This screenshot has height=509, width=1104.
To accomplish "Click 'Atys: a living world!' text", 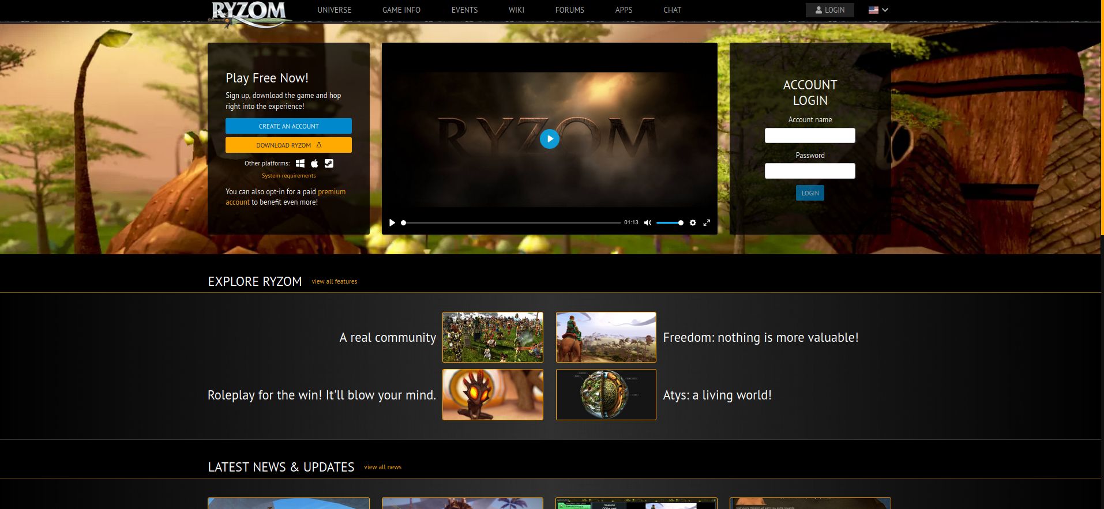I will click(717, 395).
